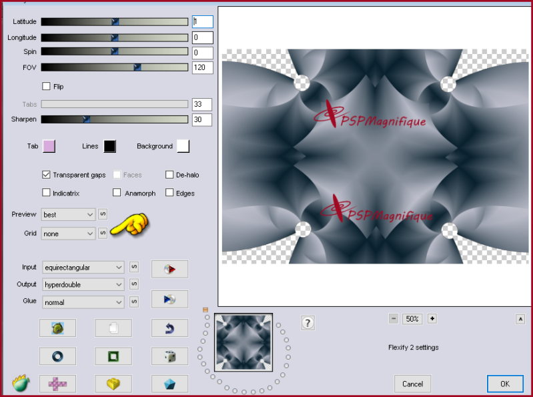The width and height of the screenshot is (533, 397).
Task: Click the dice randomize settings button
Action: click(169, 356)
